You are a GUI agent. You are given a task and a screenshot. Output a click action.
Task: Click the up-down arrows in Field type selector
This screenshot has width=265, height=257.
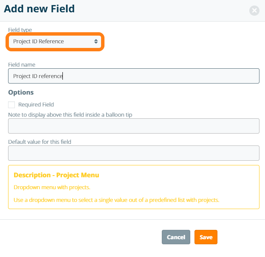tap(96, 42)
